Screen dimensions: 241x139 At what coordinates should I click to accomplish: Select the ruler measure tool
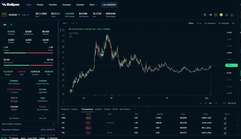pyautogui.click(x=63, y=94)
